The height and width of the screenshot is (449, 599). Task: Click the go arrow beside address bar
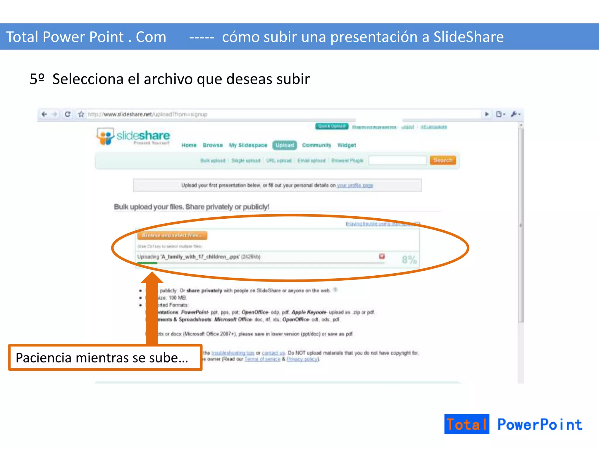[x=487, y=114]
